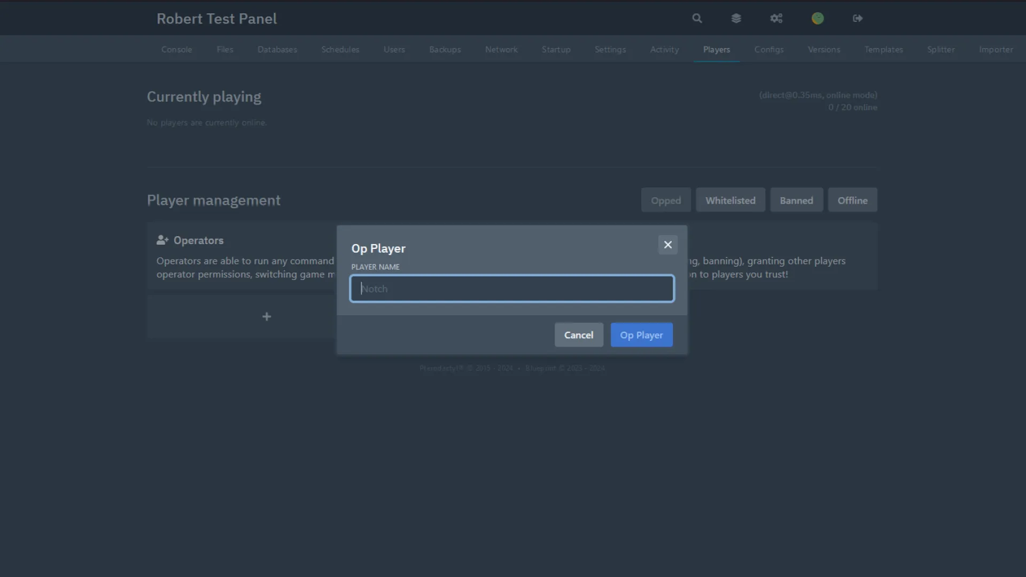Open the servers layers icon
Image resolution: width=1026 pixels, height=577 pixels.
[x=736, y=18]
